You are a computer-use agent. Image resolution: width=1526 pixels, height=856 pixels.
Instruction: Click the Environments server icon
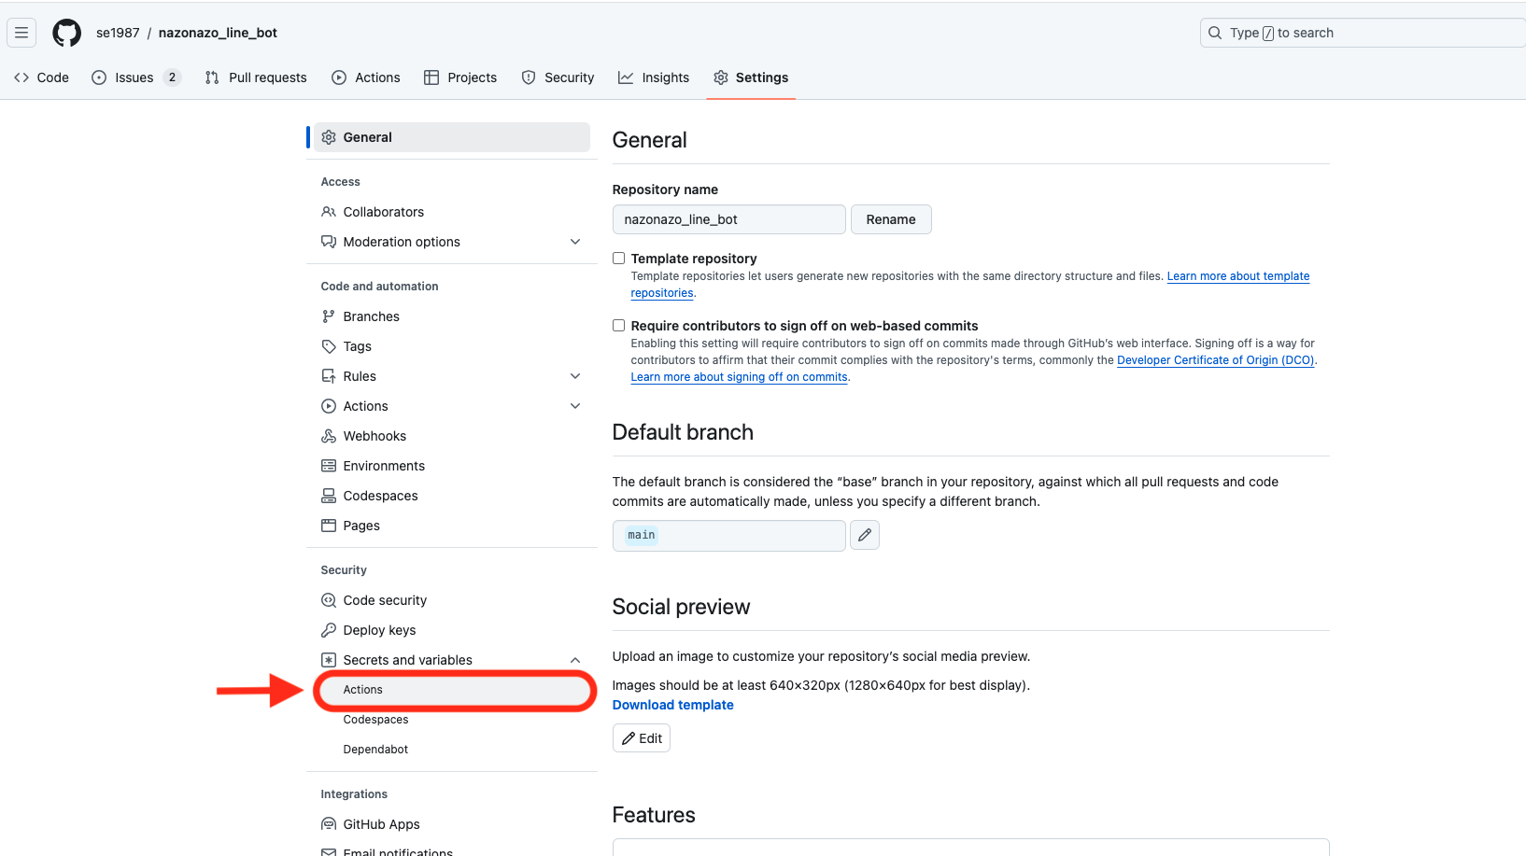tap(329, 466)
